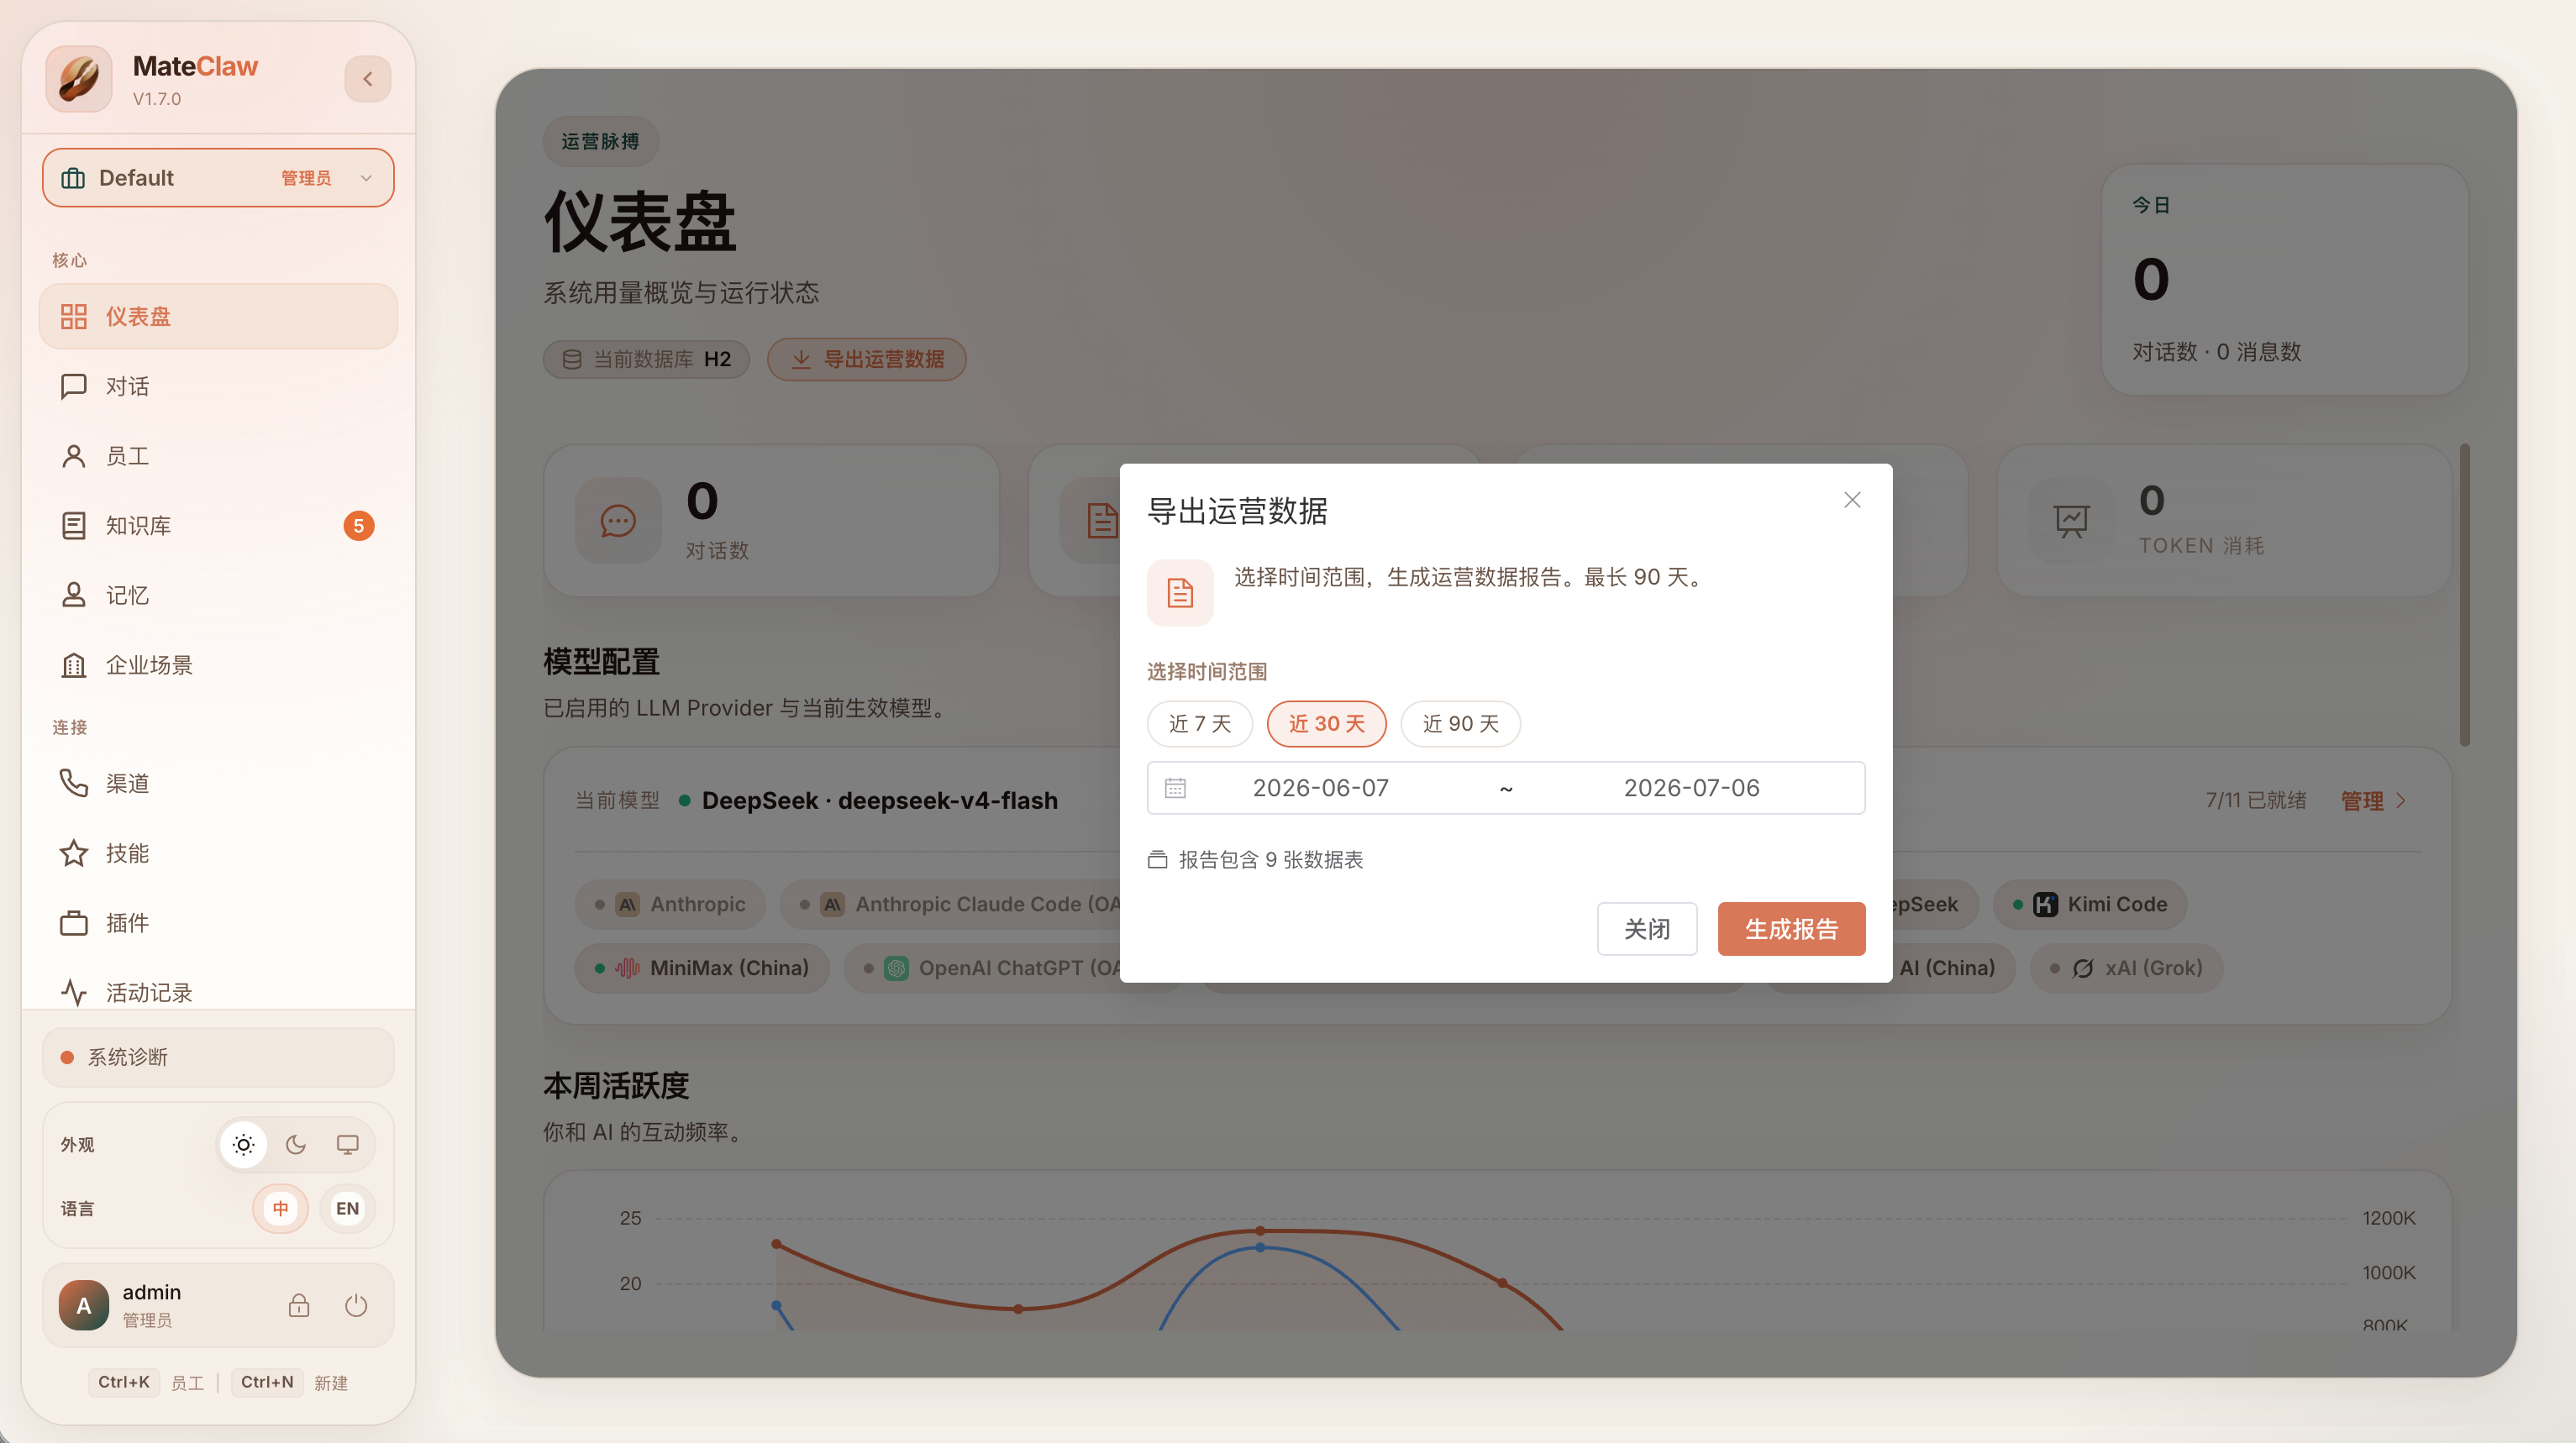Viewport: 2576px width, 1443px height.
Task: Click the 今日 summary card
Action: point(2285,280)
